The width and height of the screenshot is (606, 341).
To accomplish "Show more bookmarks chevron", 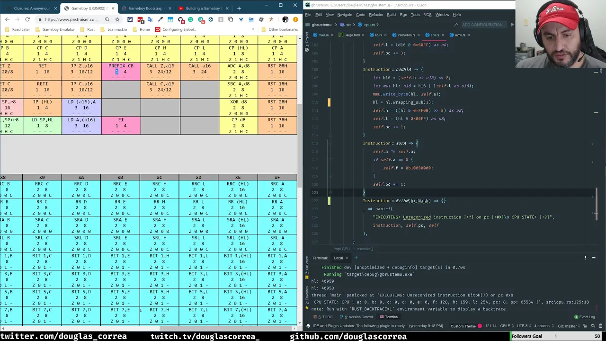I will coord(253,29).
